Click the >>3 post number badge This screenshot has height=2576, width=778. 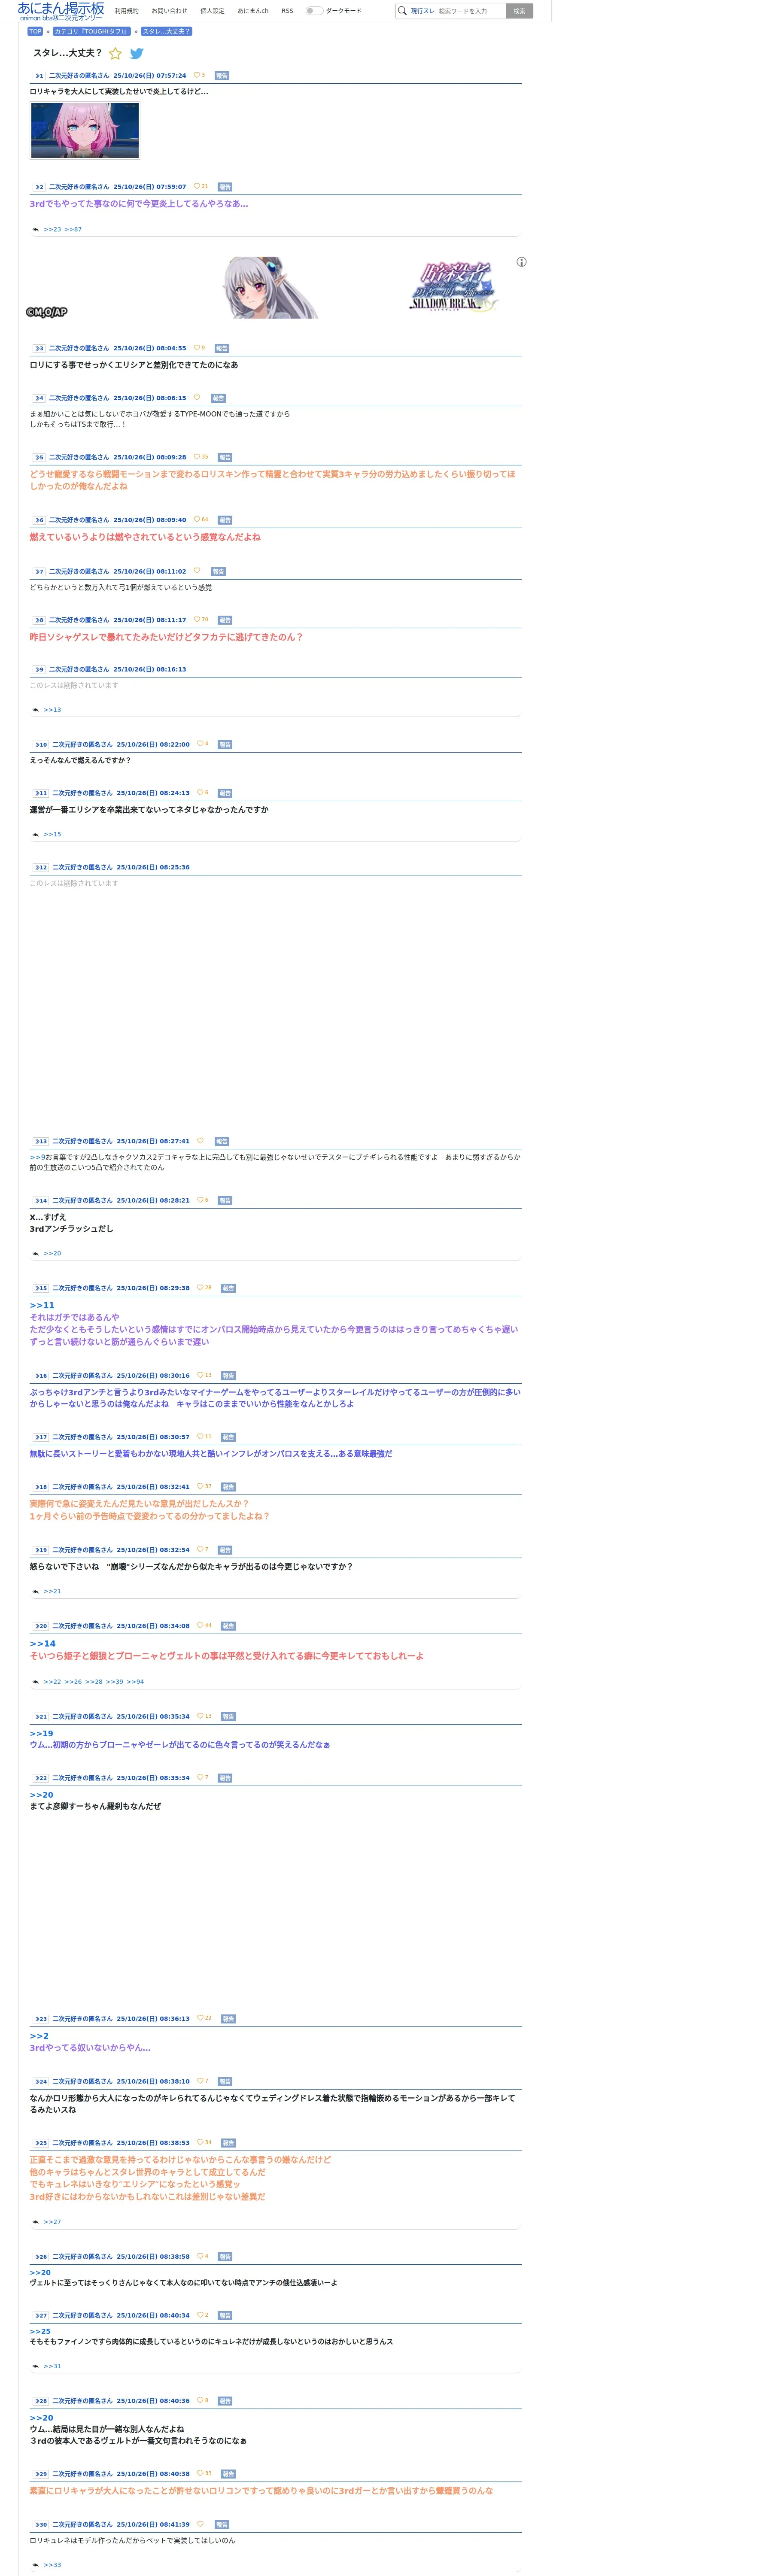[39, 348]
